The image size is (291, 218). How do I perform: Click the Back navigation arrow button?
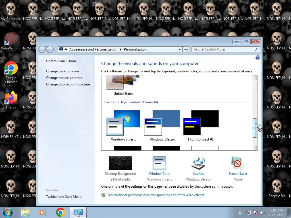pyautogui.click(x=42, y=49)
